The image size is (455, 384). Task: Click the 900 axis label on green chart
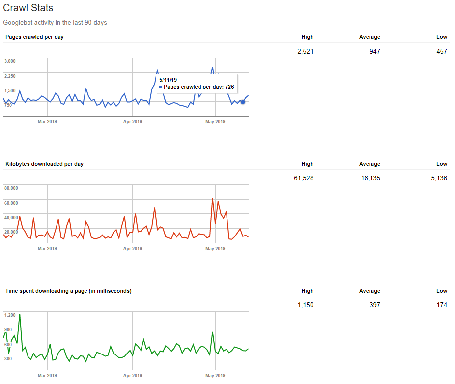(x=8, y=330)
